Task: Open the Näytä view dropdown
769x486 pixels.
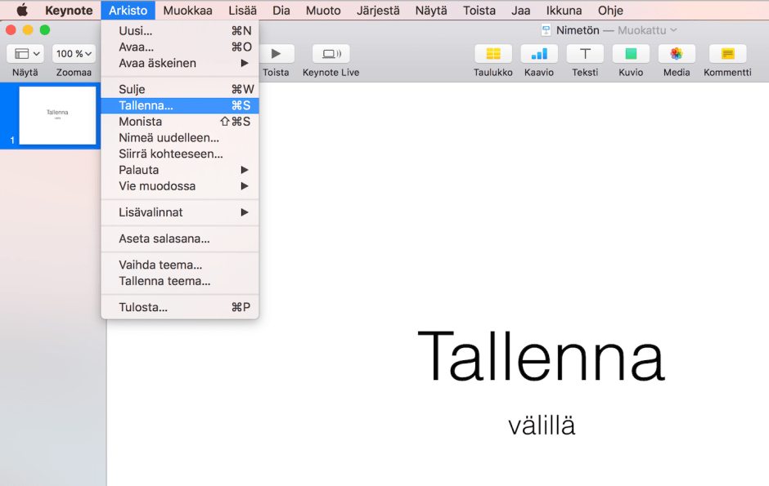Action: (x=25, y=54)
